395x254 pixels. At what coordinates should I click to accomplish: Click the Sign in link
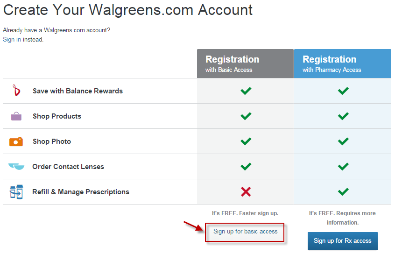[x=12, y=40]
